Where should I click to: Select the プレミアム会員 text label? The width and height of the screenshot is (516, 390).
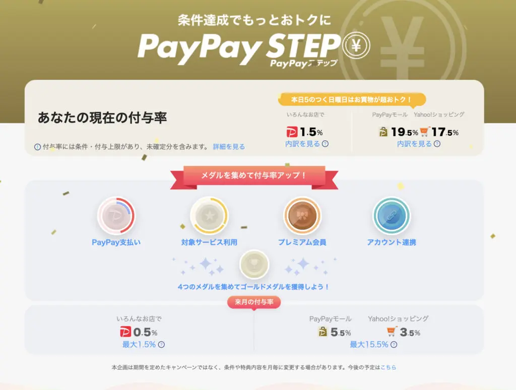pos(302,243)
